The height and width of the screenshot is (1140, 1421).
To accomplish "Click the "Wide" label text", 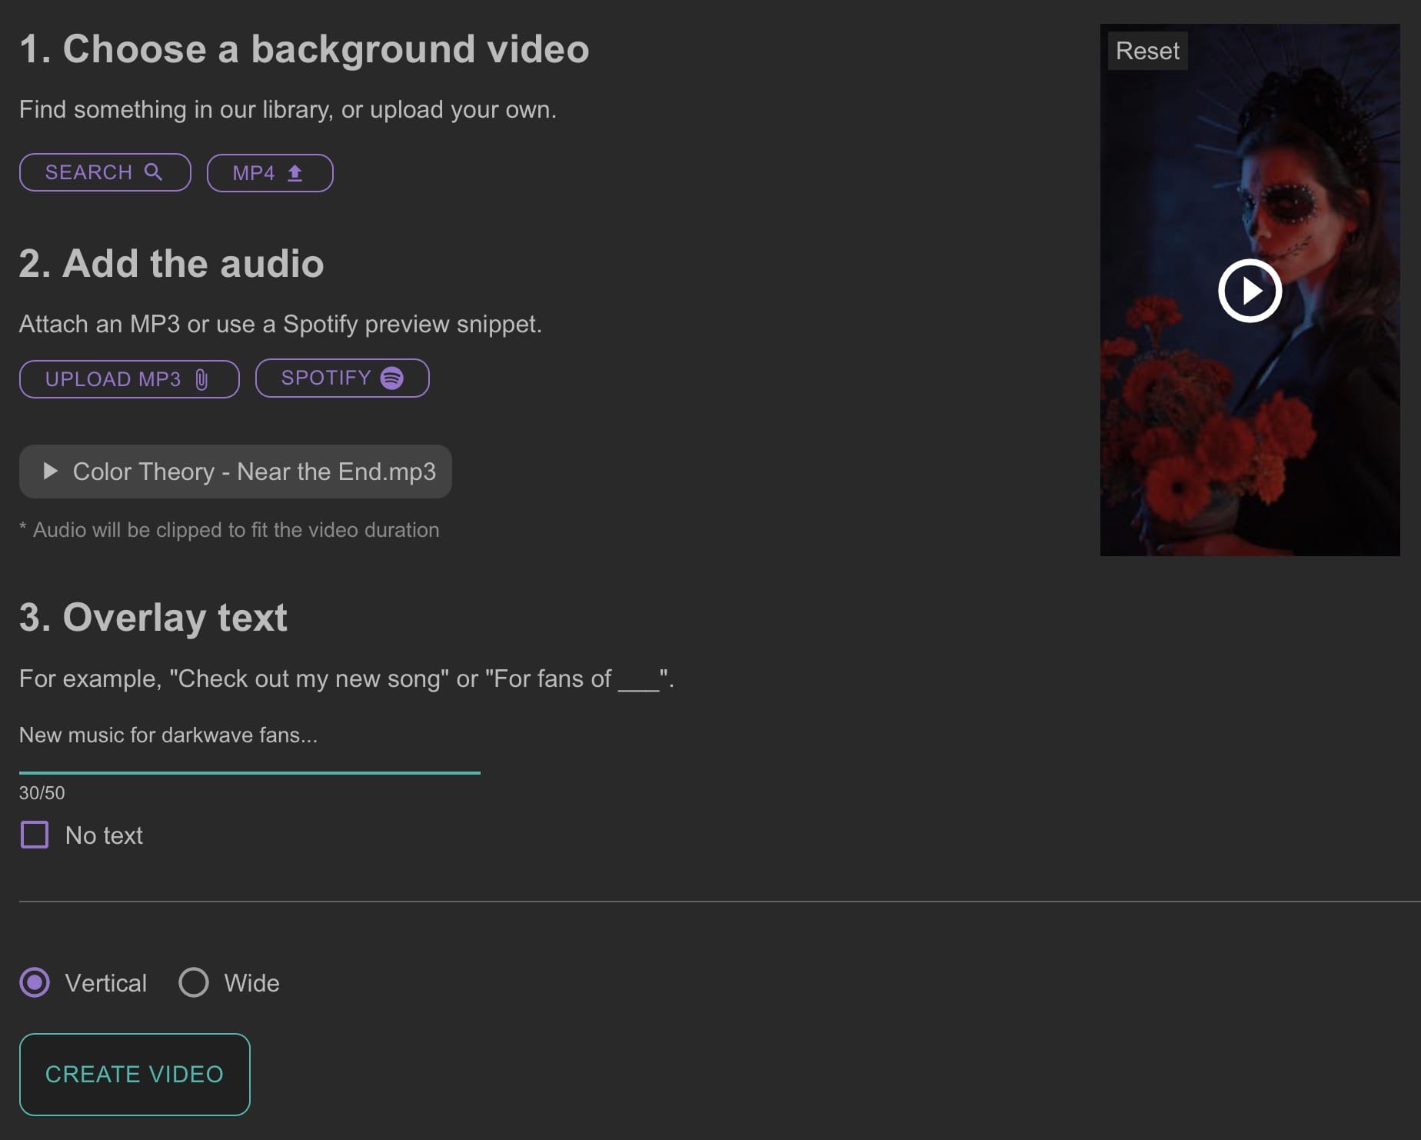I will 251,983.
